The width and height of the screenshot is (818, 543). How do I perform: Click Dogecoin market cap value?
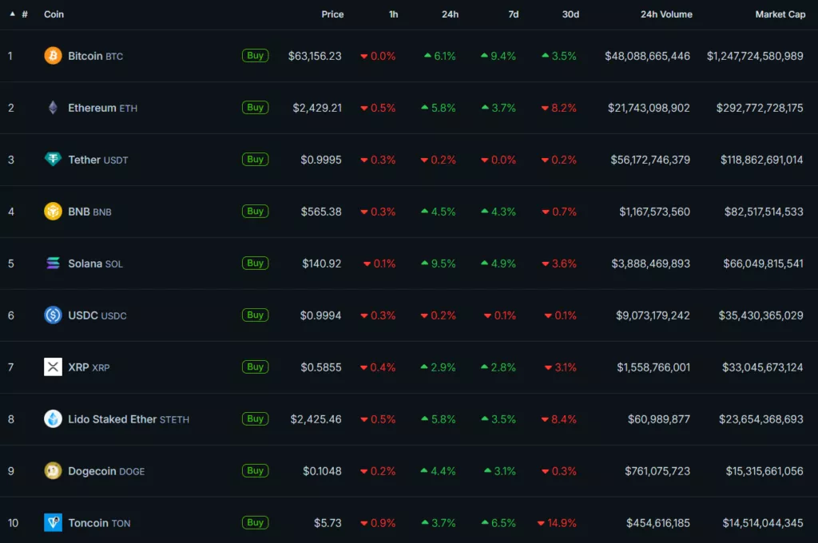click(764, 471)
